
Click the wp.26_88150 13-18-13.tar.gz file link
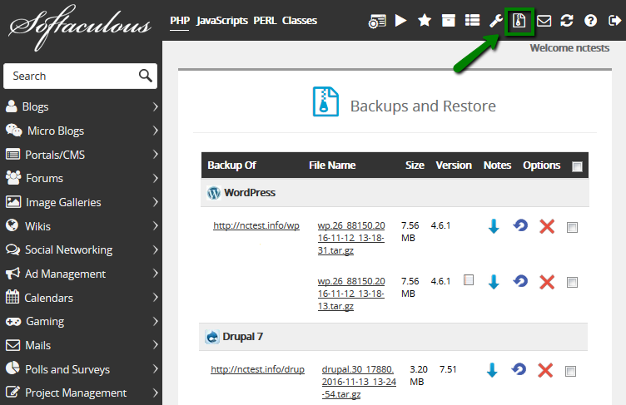(351, 294)
